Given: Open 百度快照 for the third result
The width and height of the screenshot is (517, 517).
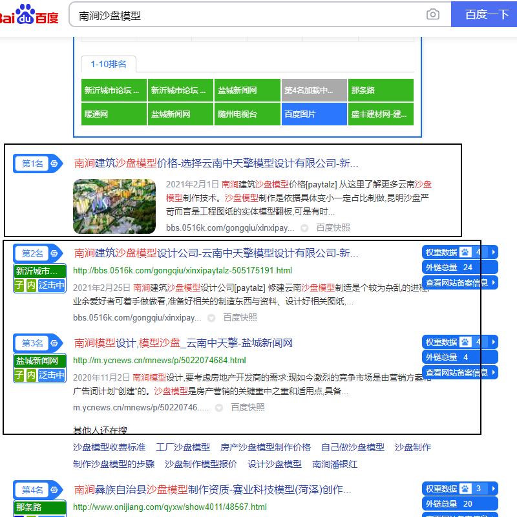Looking at the screenshot, I should 248,407.
